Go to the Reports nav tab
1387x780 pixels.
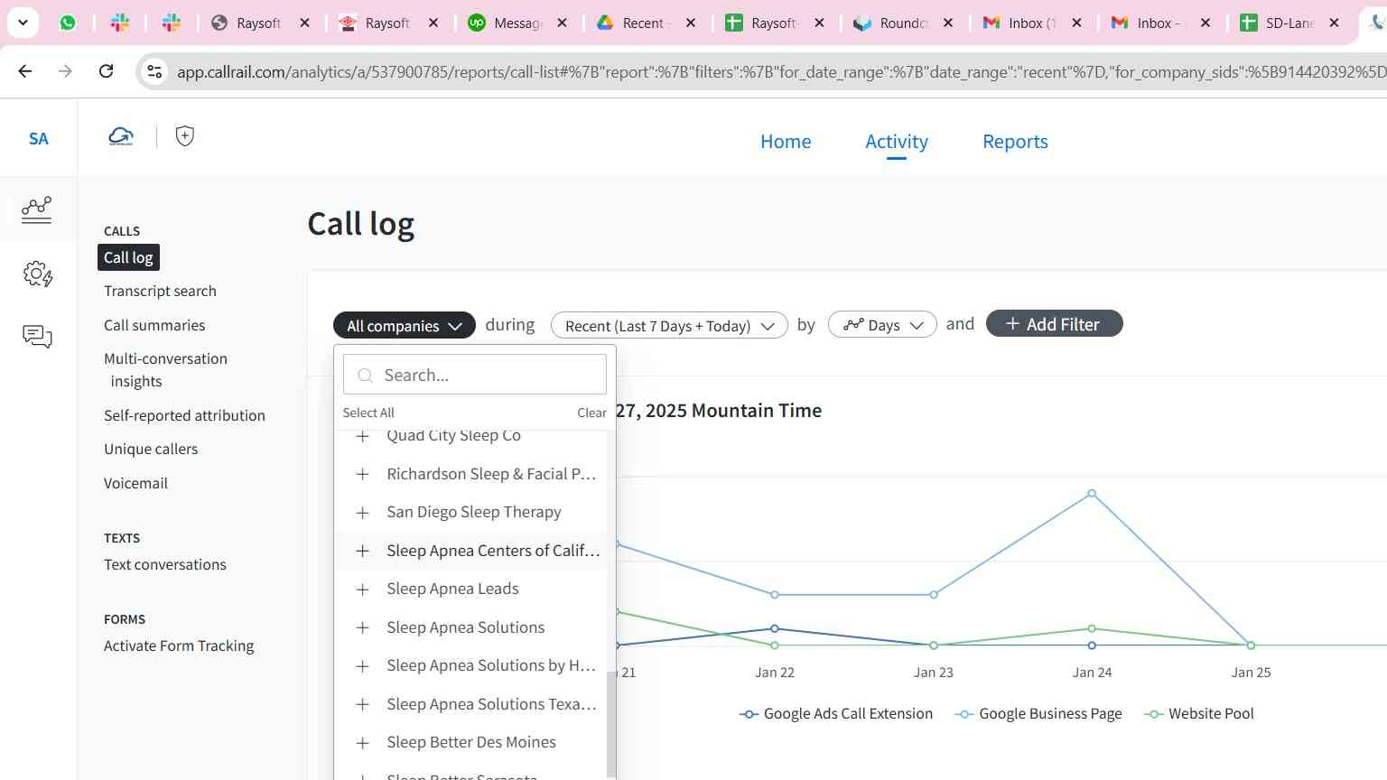pyautogui.click(x=1015, y=142)
